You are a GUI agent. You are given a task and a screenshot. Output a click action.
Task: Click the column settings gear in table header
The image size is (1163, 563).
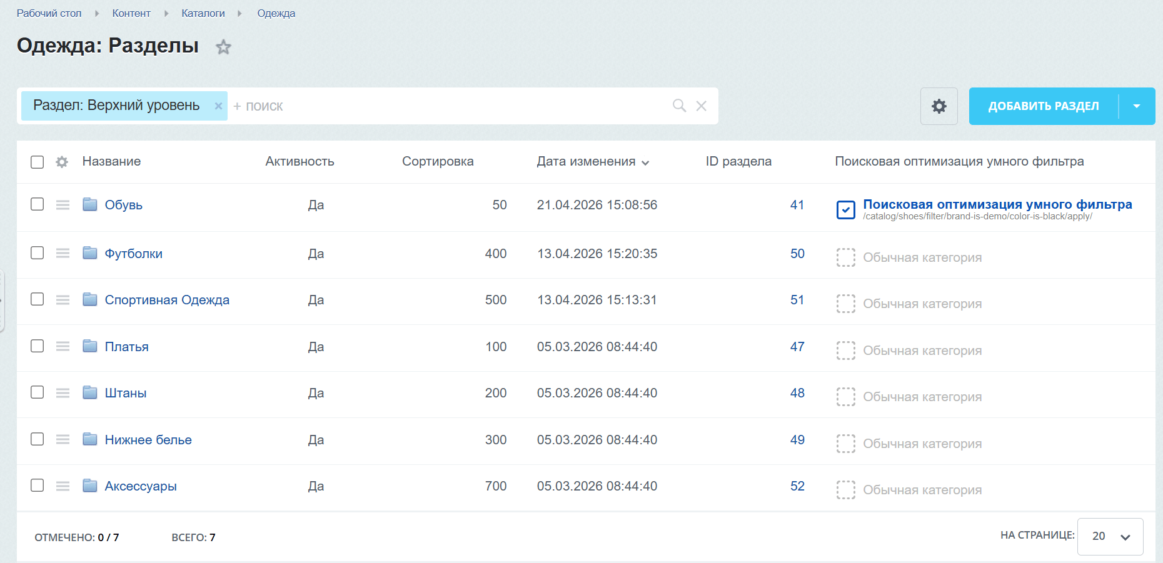click(62, 162)
